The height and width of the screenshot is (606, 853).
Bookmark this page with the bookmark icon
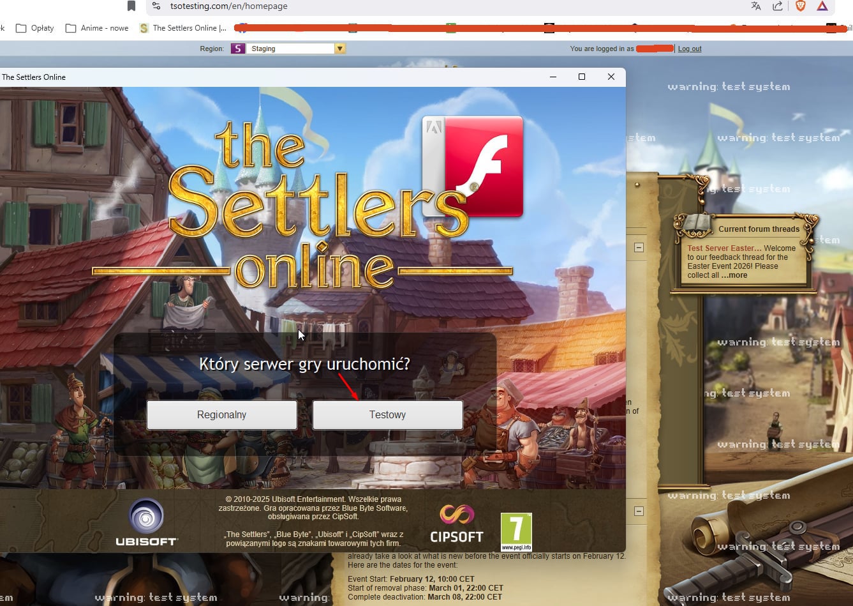(x=131, y=6)
